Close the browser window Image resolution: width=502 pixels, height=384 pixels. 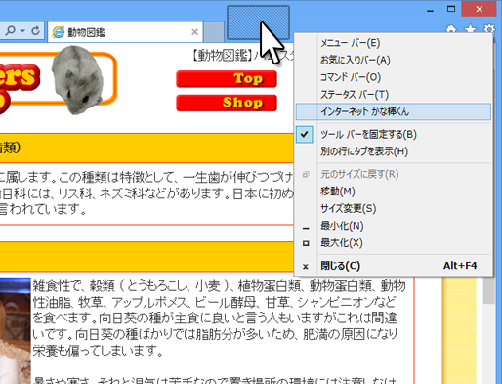pyautogui.click(x=479, y=9)
